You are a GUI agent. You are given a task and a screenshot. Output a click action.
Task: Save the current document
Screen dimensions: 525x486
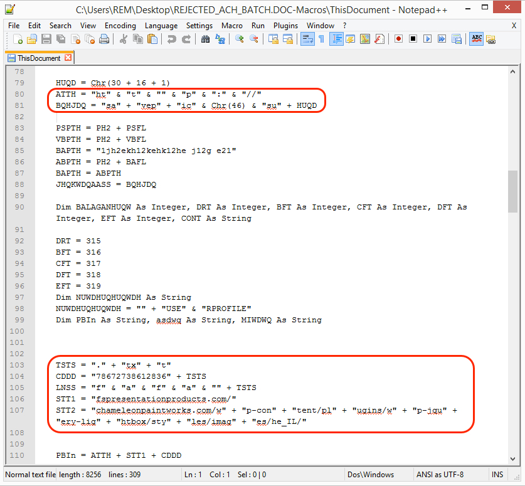(46, 39)
